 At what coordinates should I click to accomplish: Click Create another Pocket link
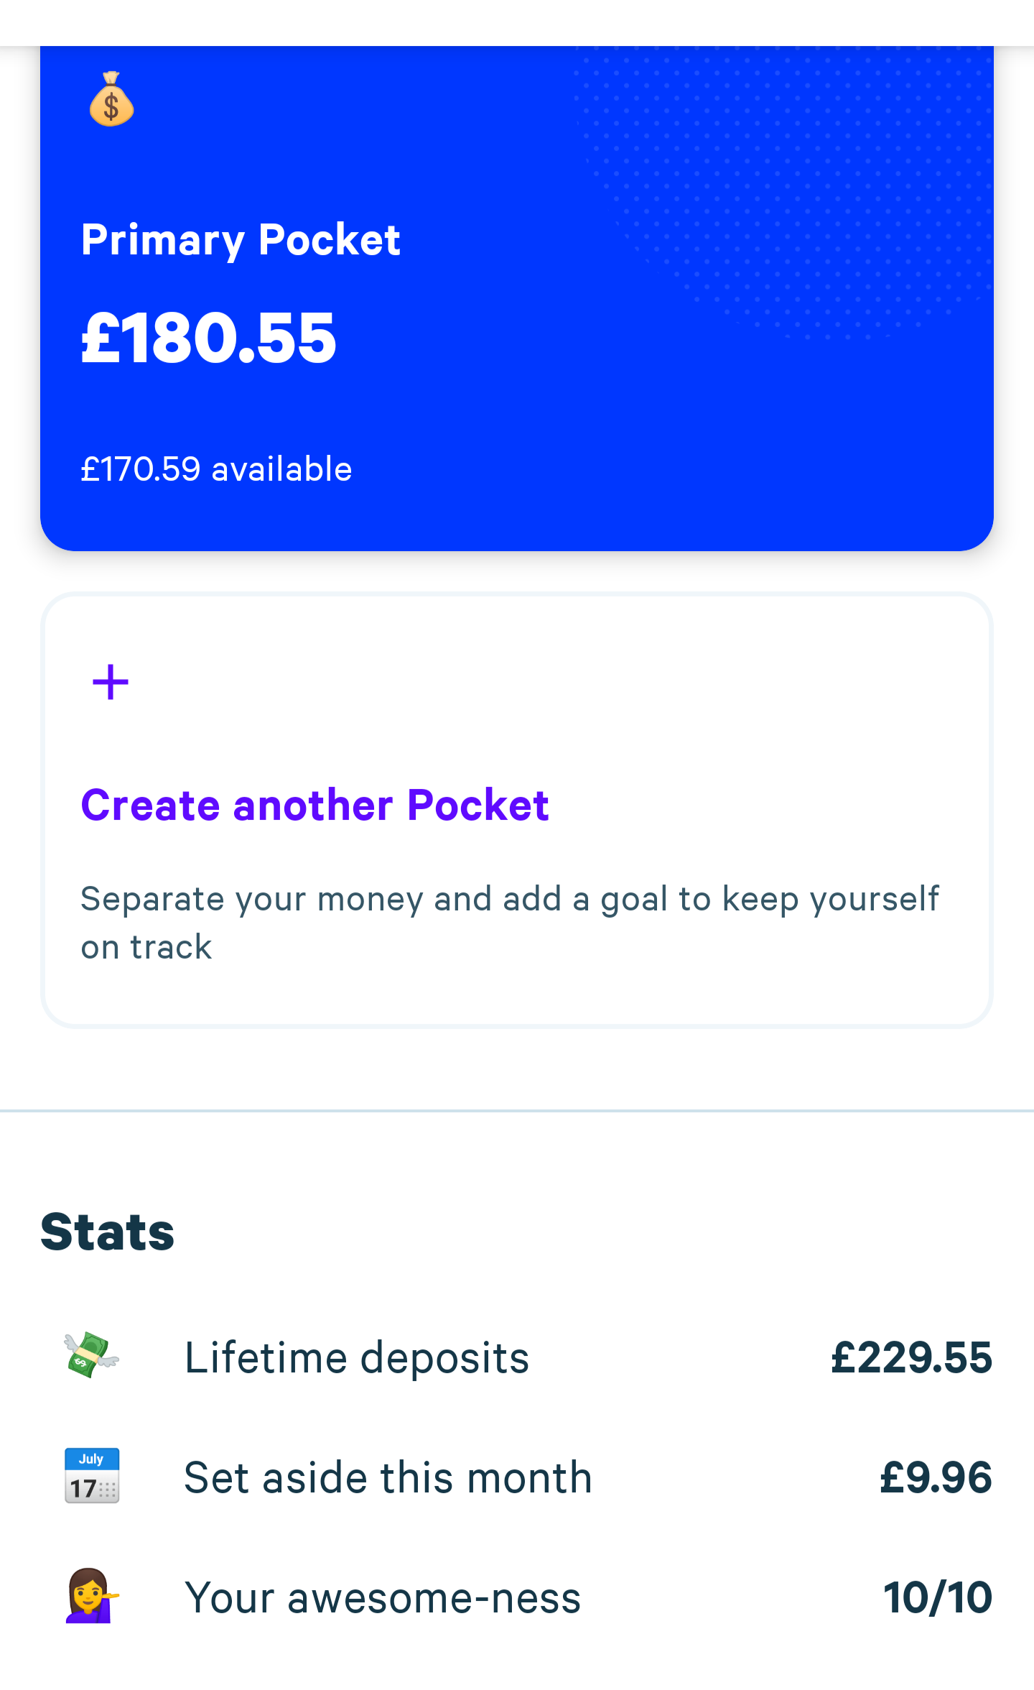315,805
